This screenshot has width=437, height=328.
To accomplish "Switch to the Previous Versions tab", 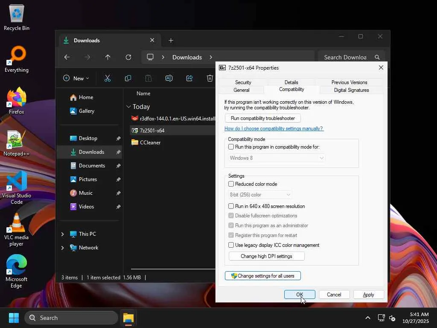I will tap(349, 82).
